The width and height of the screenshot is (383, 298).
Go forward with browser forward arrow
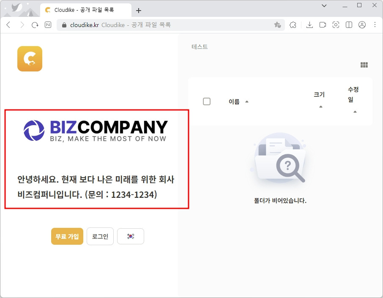pos(22,25)
